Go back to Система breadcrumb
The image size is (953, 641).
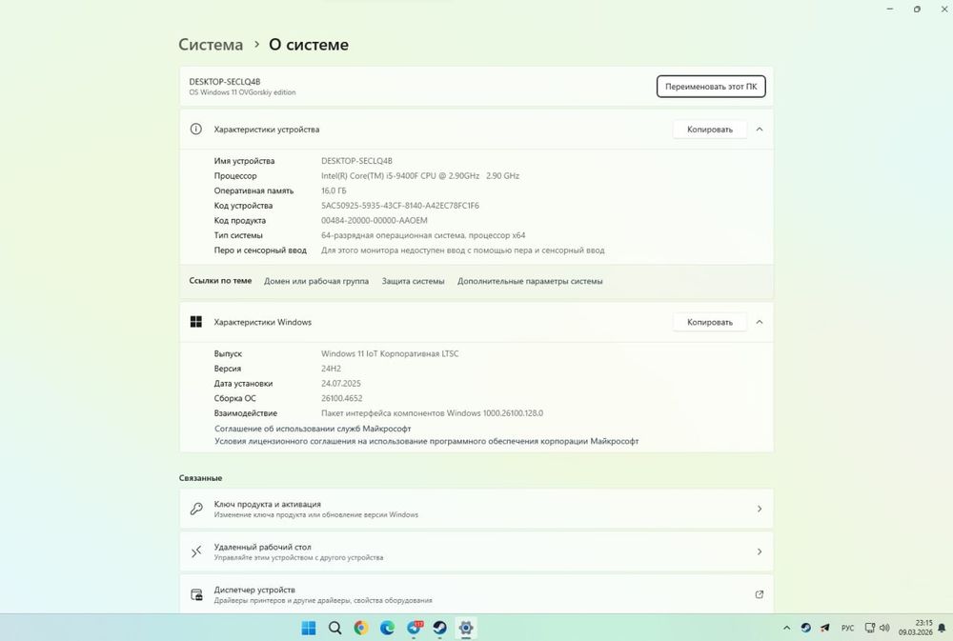point(211,45)
